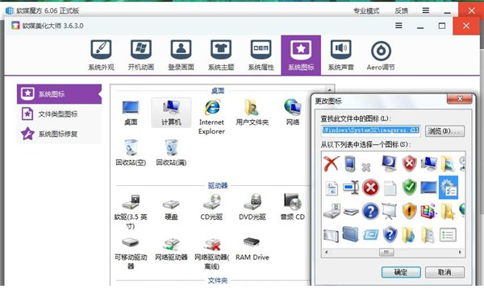Select 系统图标 in the left sidebar

coord(59,94)
